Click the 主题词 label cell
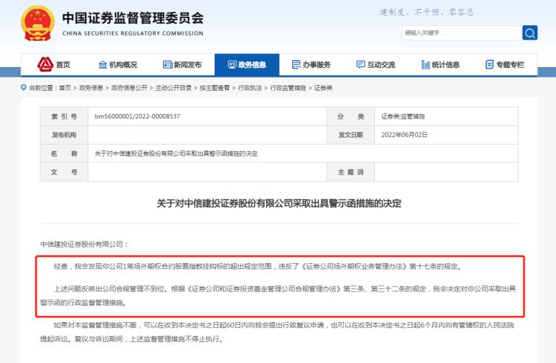Screen dimensions: 556x363 (350, 172)
